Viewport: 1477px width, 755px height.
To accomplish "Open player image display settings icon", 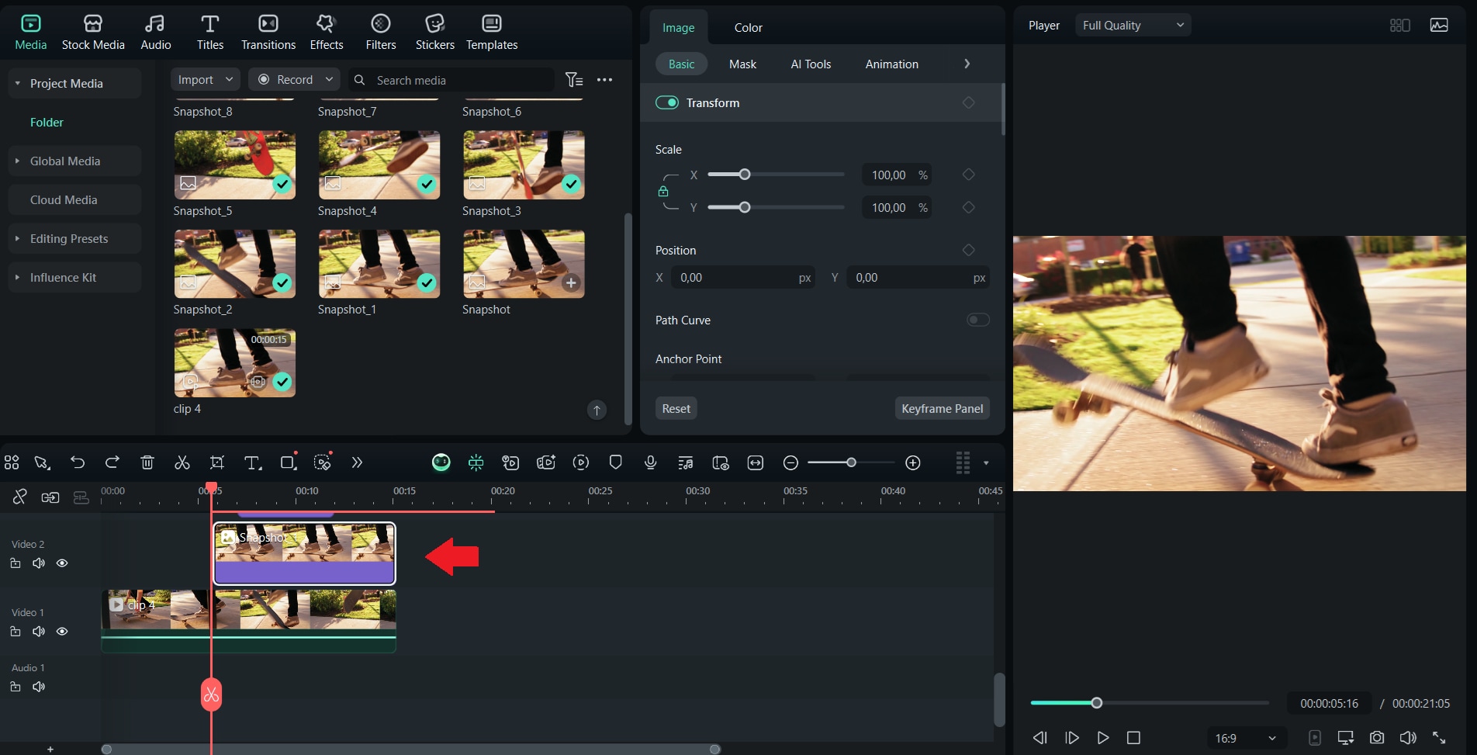I will pyautogui.click(x=1439, y=25).
